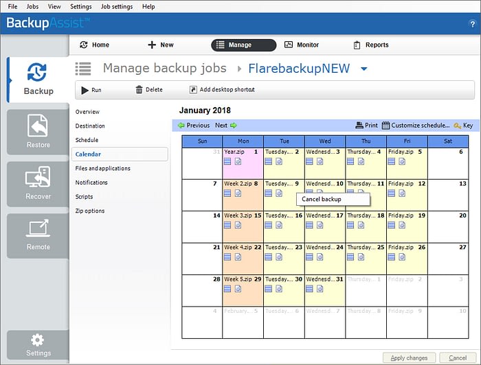Open the Overview job page
Image resolution: width=481 pixels, height=365 pixels.
[x=87, y=112]
